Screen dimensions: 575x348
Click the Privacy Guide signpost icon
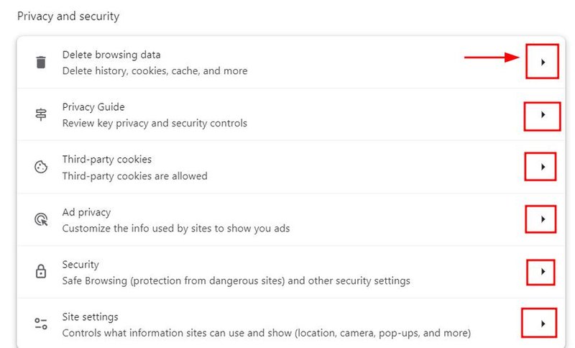click(41, 114)
